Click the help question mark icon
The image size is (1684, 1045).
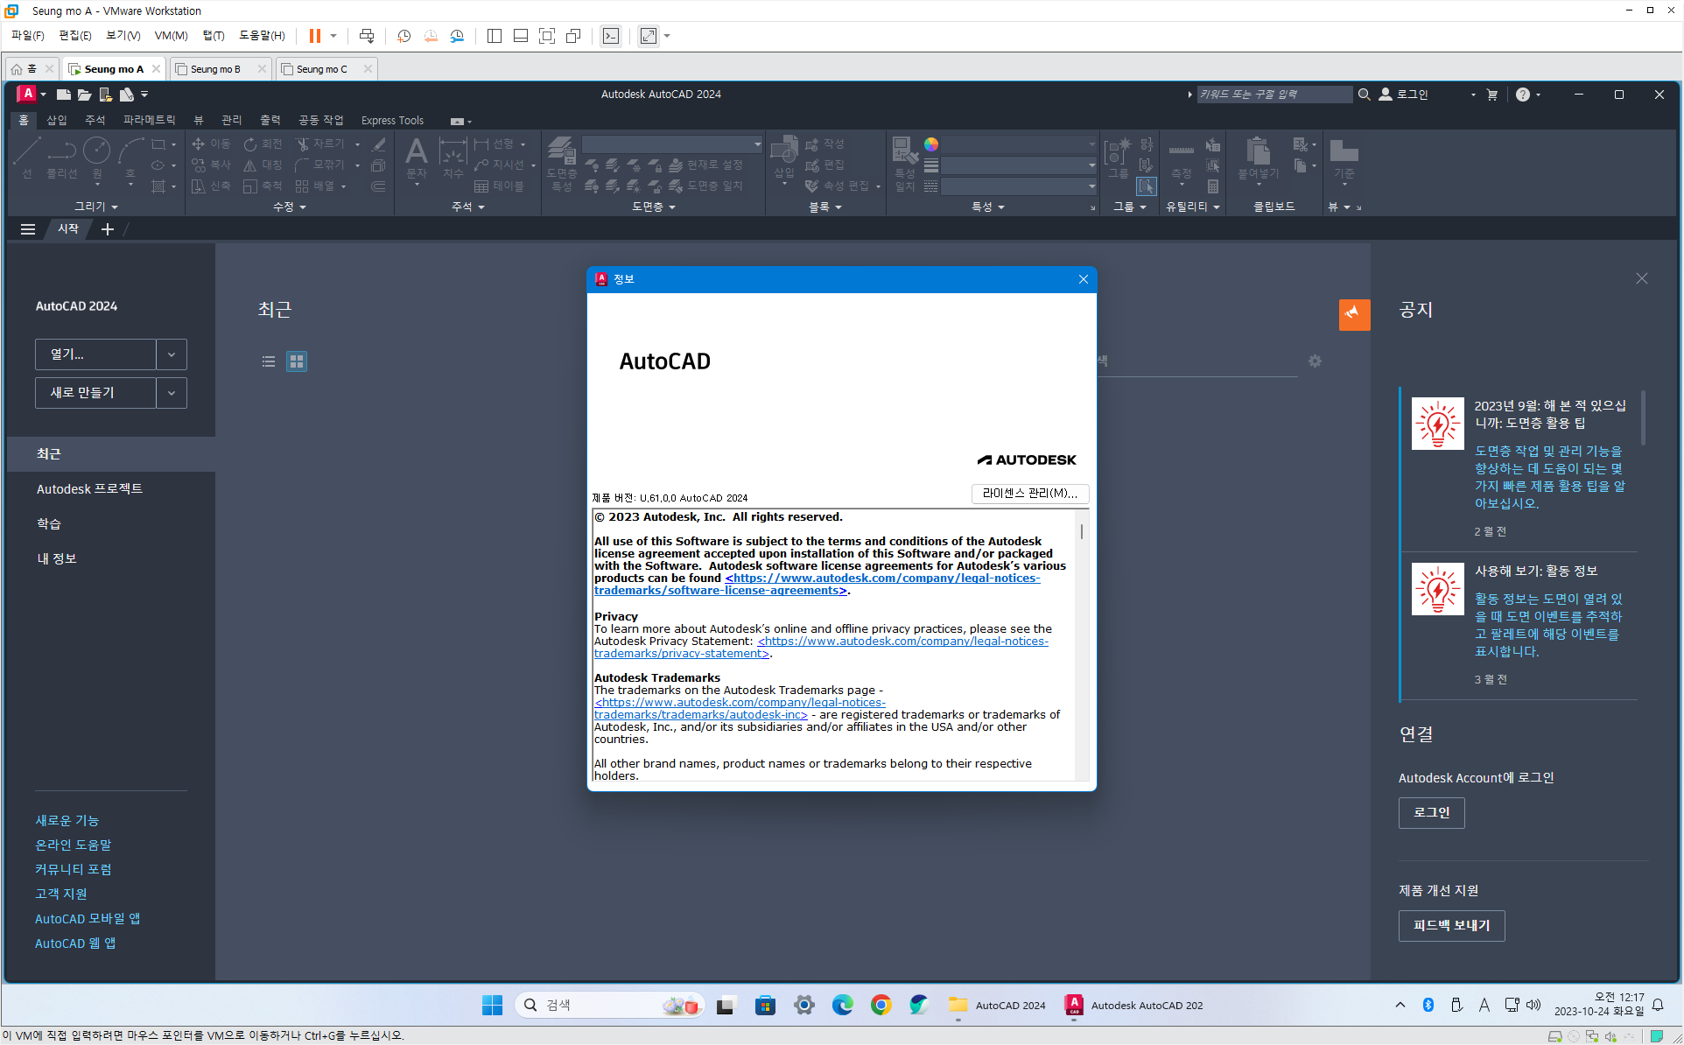click(1523, 95)
